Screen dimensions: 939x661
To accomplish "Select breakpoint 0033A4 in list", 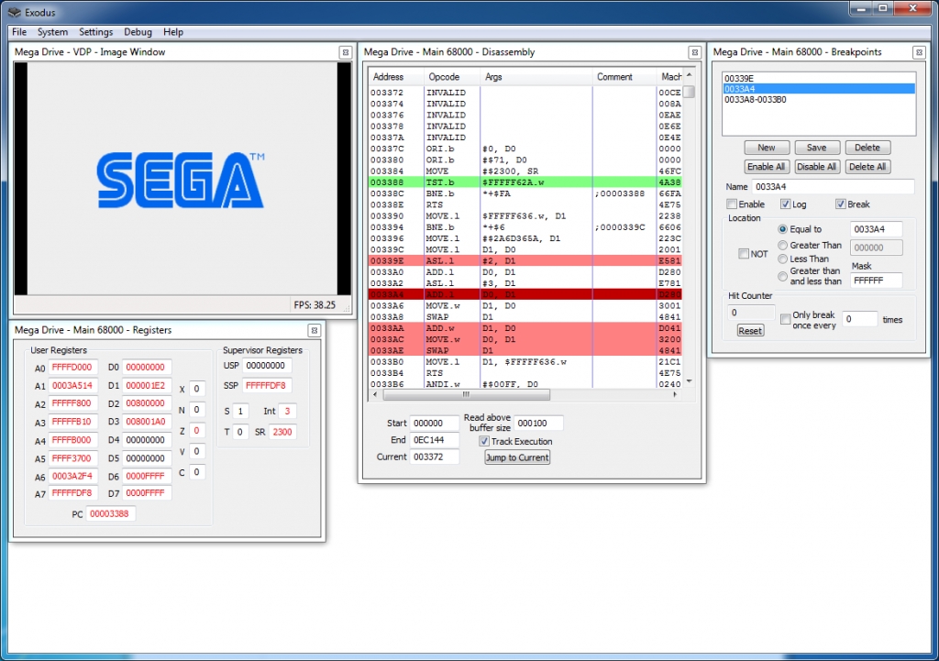I will click(819, 89).
